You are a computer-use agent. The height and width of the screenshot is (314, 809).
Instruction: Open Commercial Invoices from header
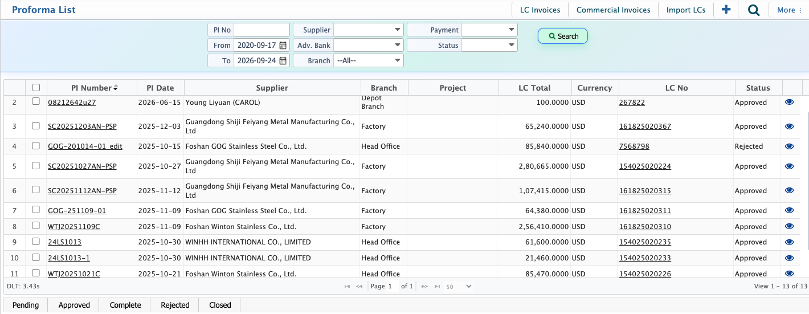pyautogui.click(x=614, y=10)
